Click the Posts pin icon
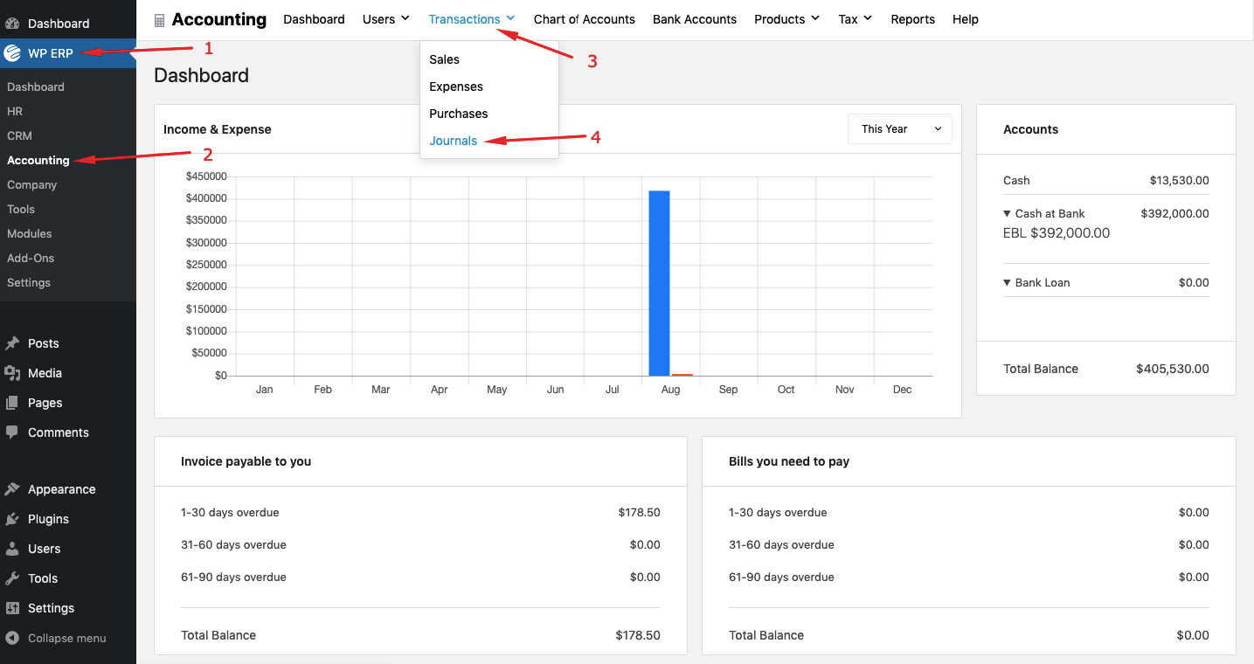This screenshot has width=1254, height=664. coord(12,343)
